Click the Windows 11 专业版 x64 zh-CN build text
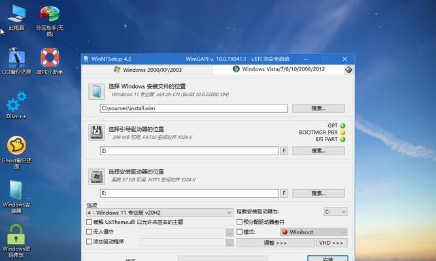 tap(170, 95)
